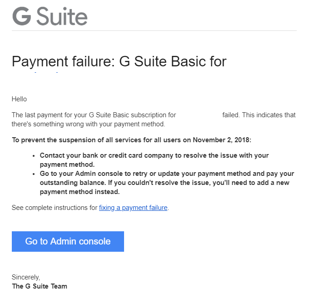Open the fixing a payment failure link

133,208
